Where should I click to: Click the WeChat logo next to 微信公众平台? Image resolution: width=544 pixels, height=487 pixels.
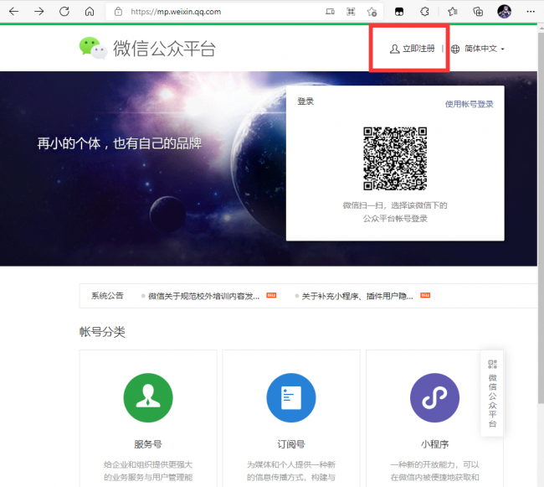(x=93, y=48)
